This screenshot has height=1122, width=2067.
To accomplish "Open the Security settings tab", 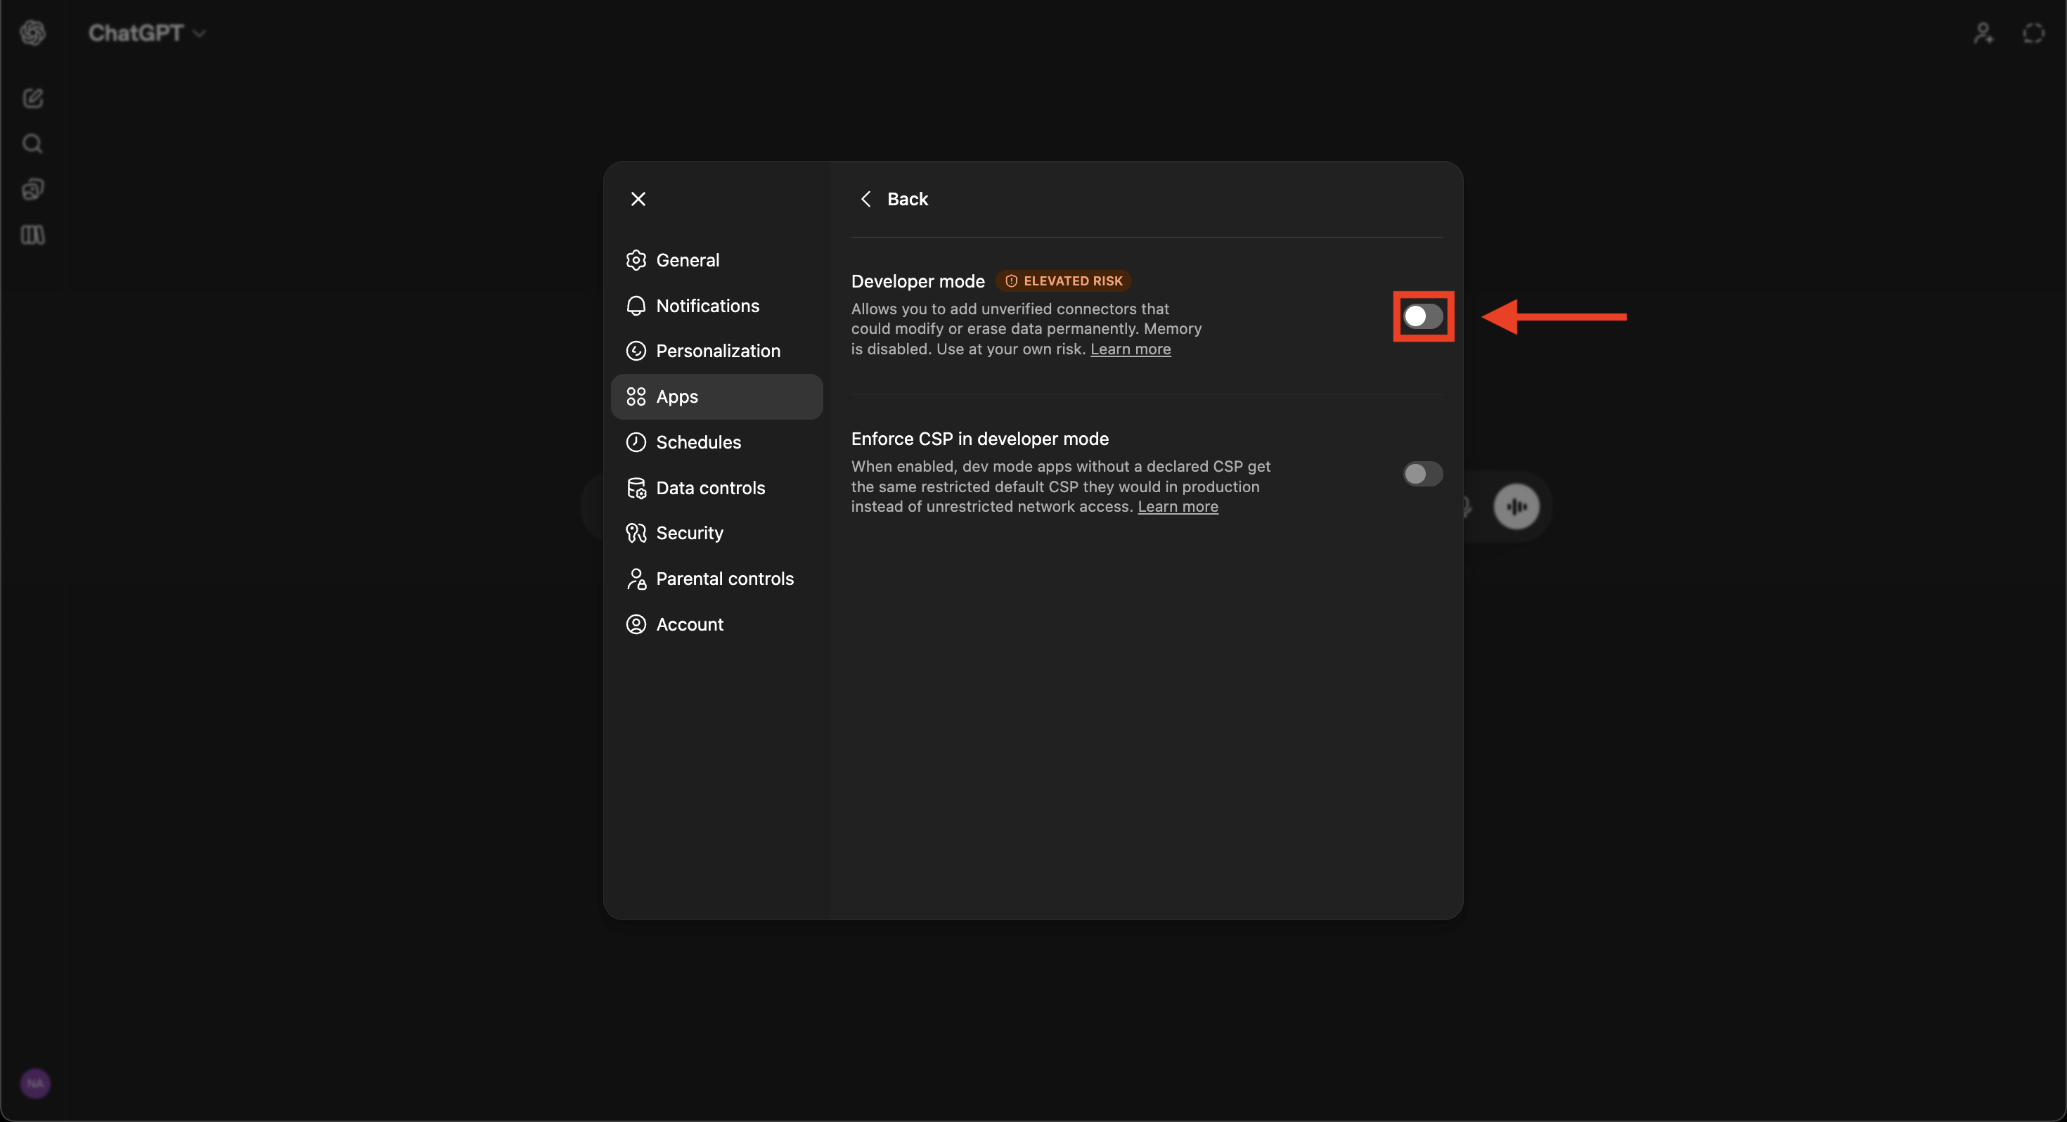I will (716, 533).
